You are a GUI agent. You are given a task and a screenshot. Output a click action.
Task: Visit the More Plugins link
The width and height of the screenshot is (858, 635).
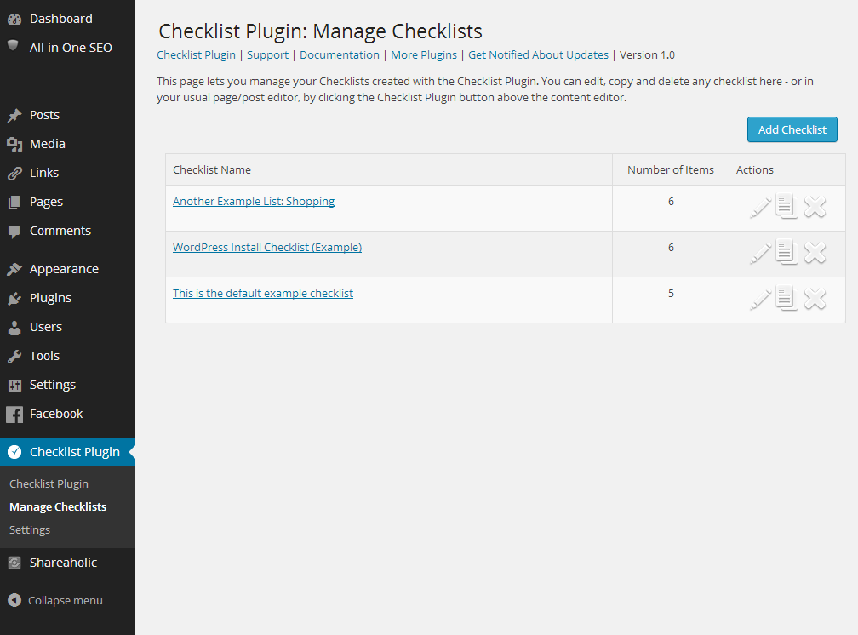tap(424, 54)
